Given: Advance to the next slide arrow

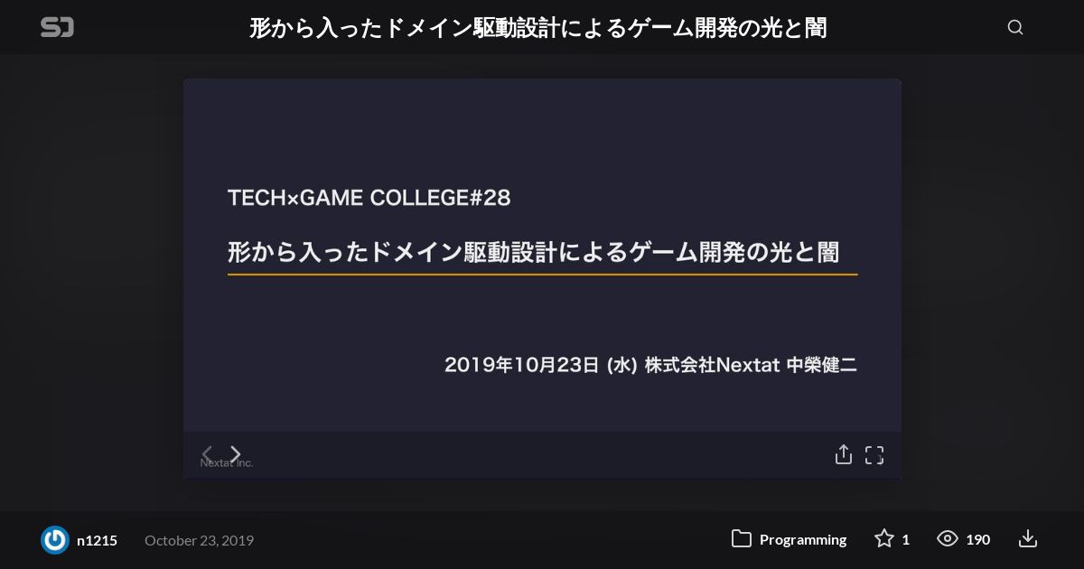Looking at the screenshot, I should [236, 453].
